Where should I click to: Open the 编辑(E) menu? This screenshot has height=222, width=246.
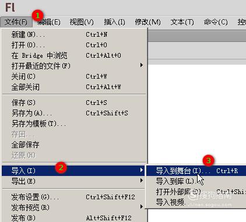point(49,22)
